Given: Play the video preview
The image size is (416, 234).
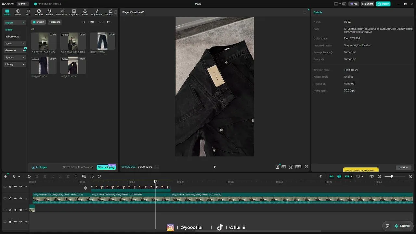Looking at the screenshot, I should [214, 167].
